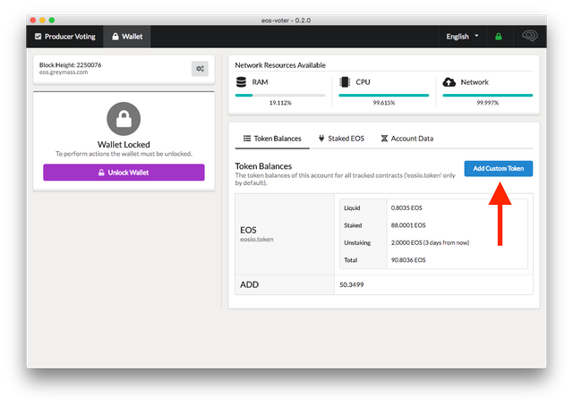573x406 pixels.
Task: Click the RAM usage progress bar
Action: tap(280, 95)
